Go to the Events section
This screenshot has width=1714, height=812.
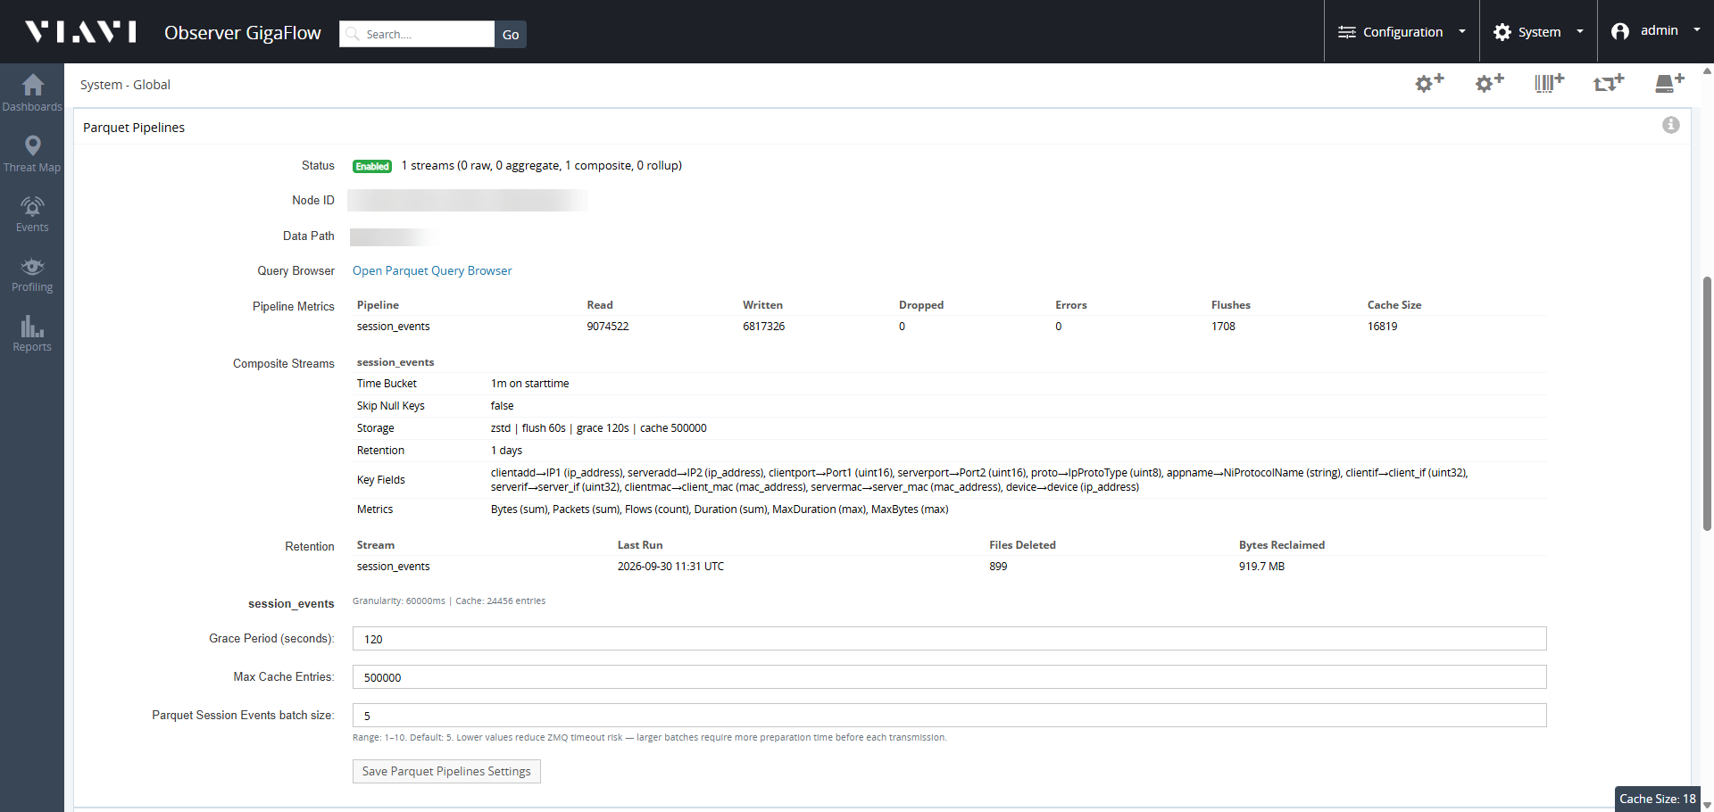tap(32, 214)
